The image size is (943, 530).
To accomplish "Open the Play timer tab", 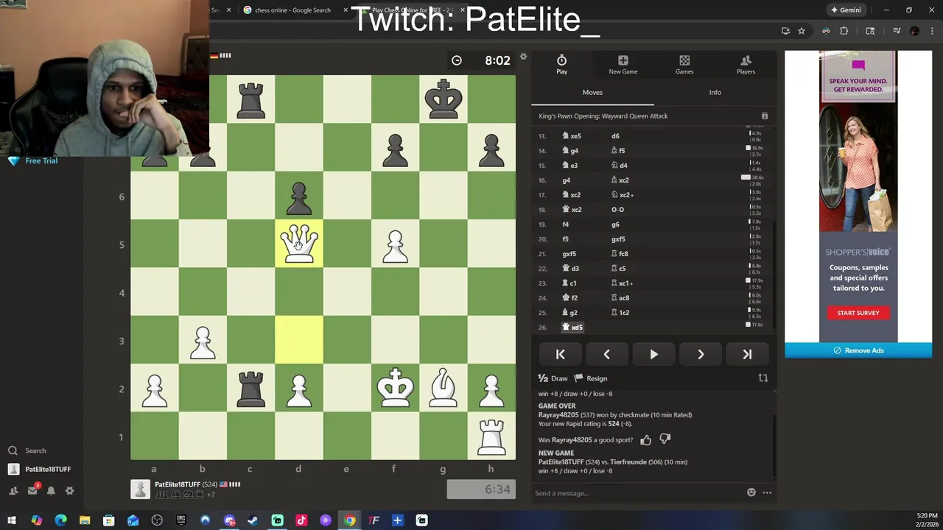I will click(x=561, y=65).
